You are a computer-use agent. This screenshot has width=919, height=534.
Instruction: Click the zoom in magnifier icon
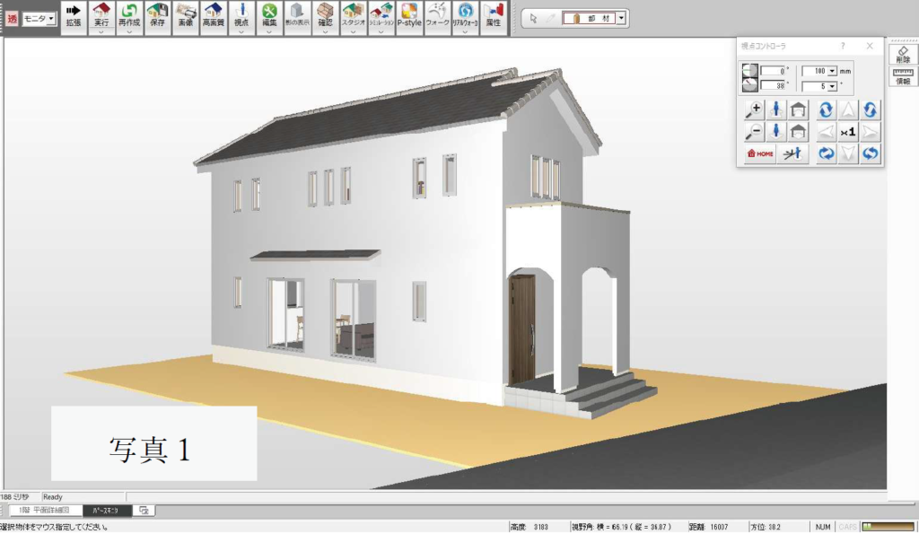point(755,109)
